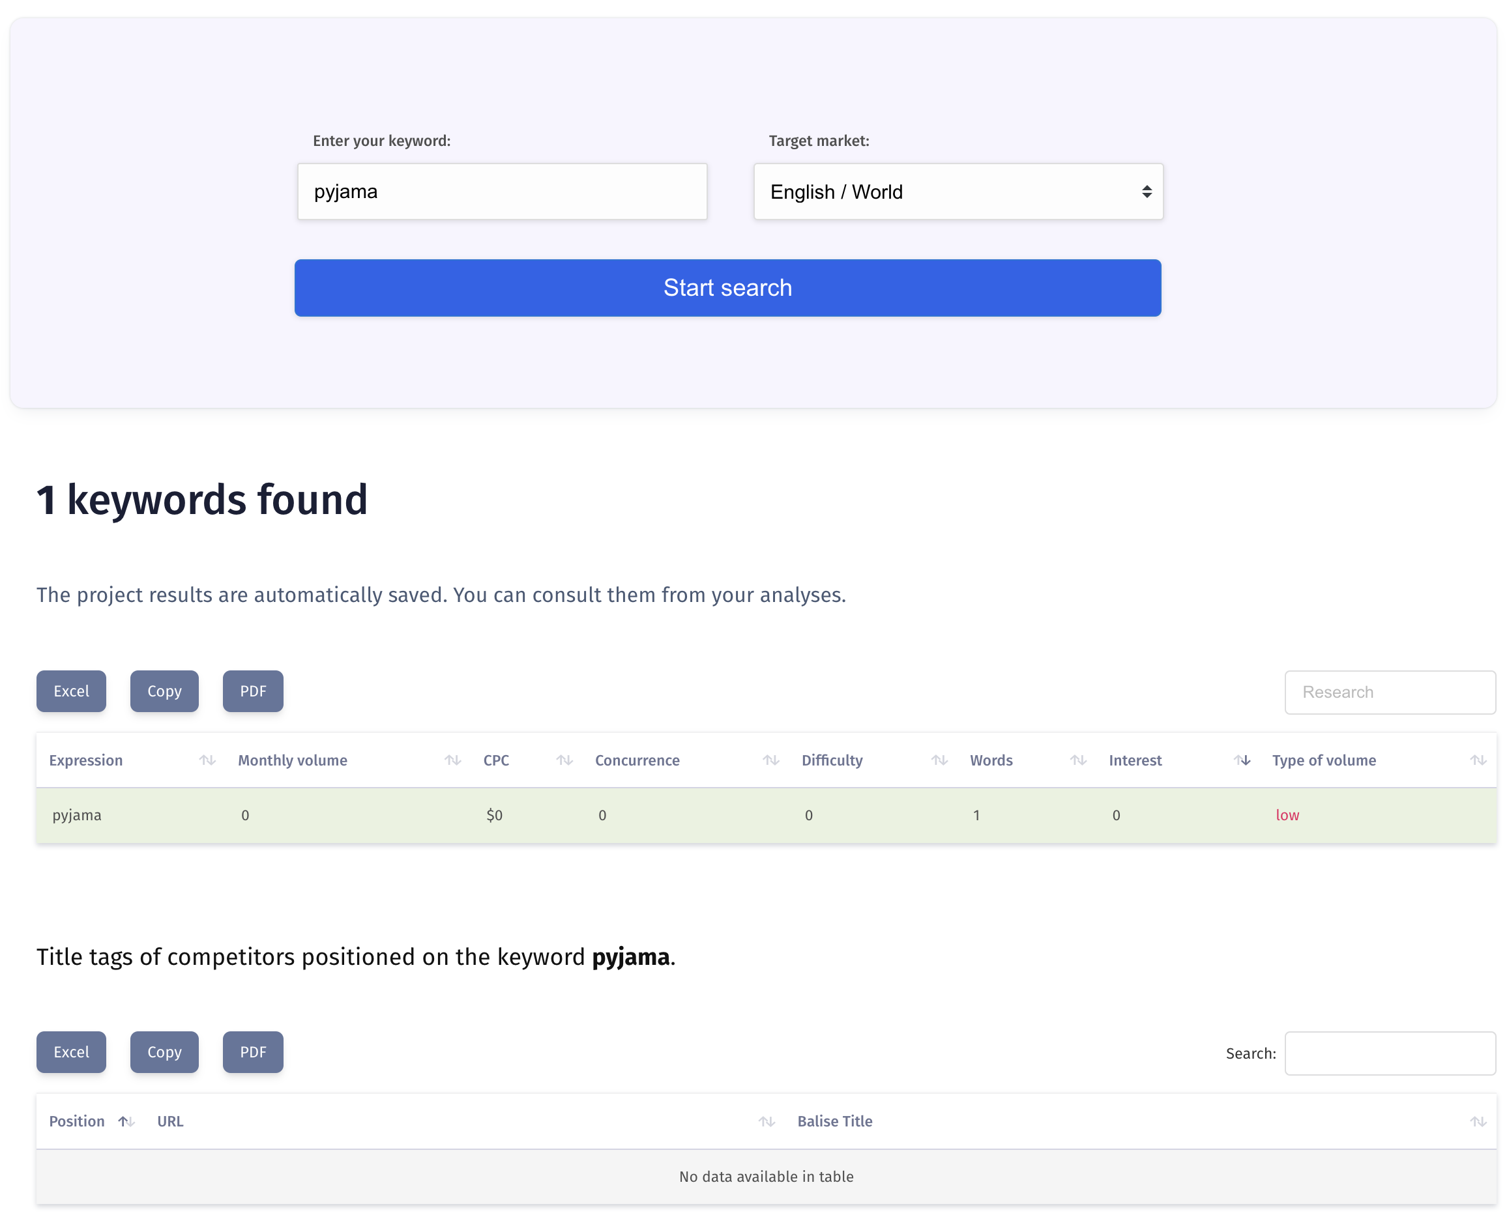Viewport: 1507px width, 1217px height.
Task: Click the Copy icon in results
Action: pyautogui.click(x=164, y=692)
